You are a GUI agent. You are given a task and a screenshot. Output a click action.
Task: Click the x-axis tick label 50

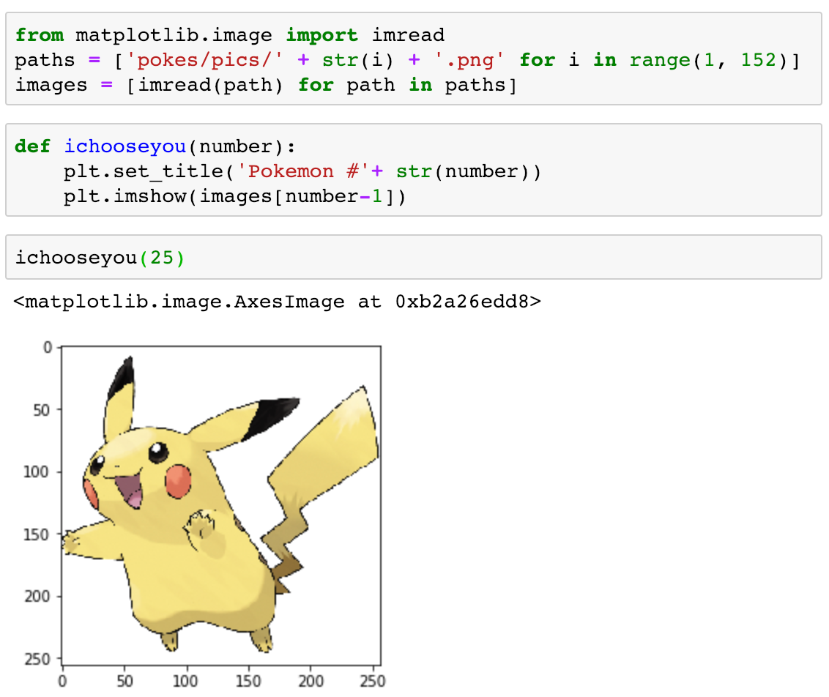click(124, 681)
